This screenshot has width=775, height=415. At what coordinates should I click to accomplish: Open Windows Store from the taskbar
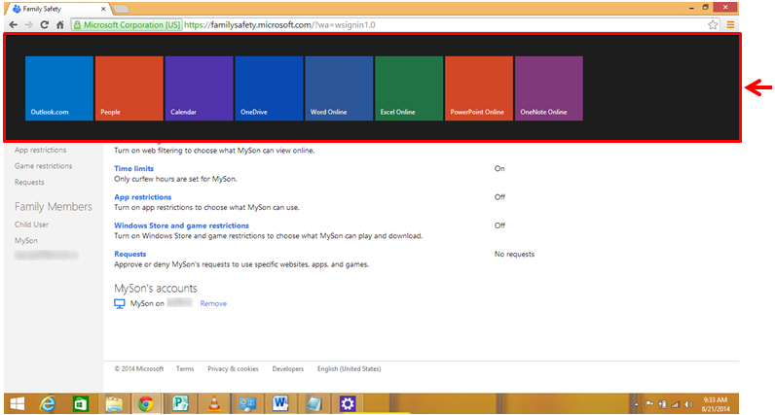click(x=81, y=403)
